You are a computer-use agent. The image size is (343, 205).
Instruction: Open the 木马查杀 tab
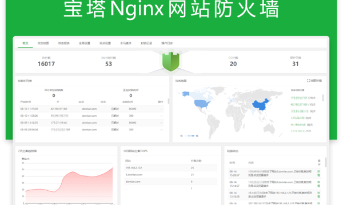tap(126, 43)
